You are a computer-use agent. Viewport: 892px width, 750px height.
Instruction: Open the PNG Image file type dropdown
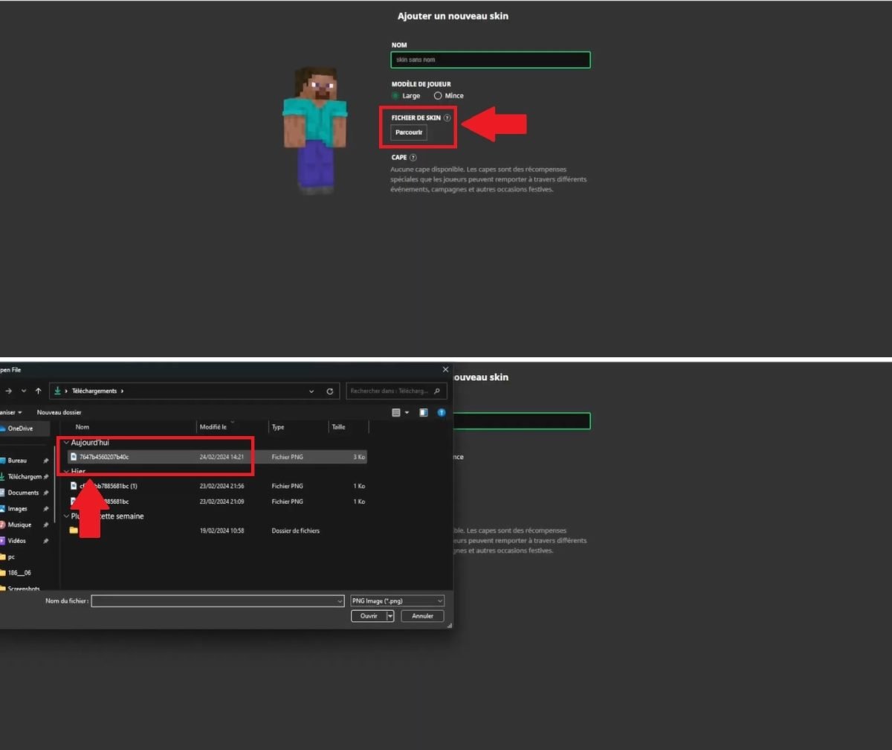(398, 600)
